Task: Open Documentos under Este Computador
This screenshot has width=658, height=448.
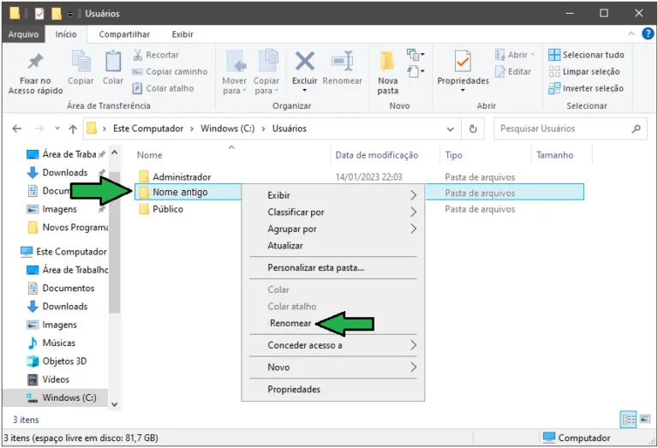Action: (x=68, y=288)
